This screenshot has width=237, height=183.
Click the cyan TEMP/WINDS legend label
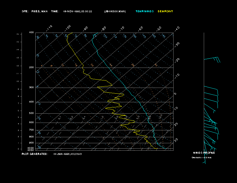pos(145,11)
